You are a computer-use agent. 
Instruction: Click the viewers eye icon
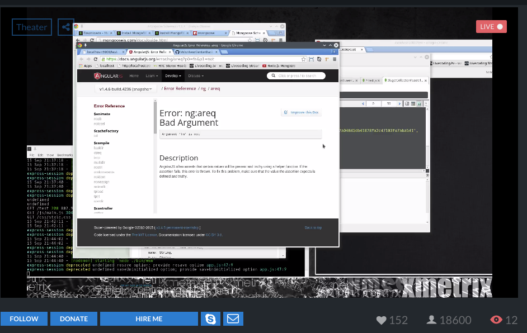(x=496, y=320)
